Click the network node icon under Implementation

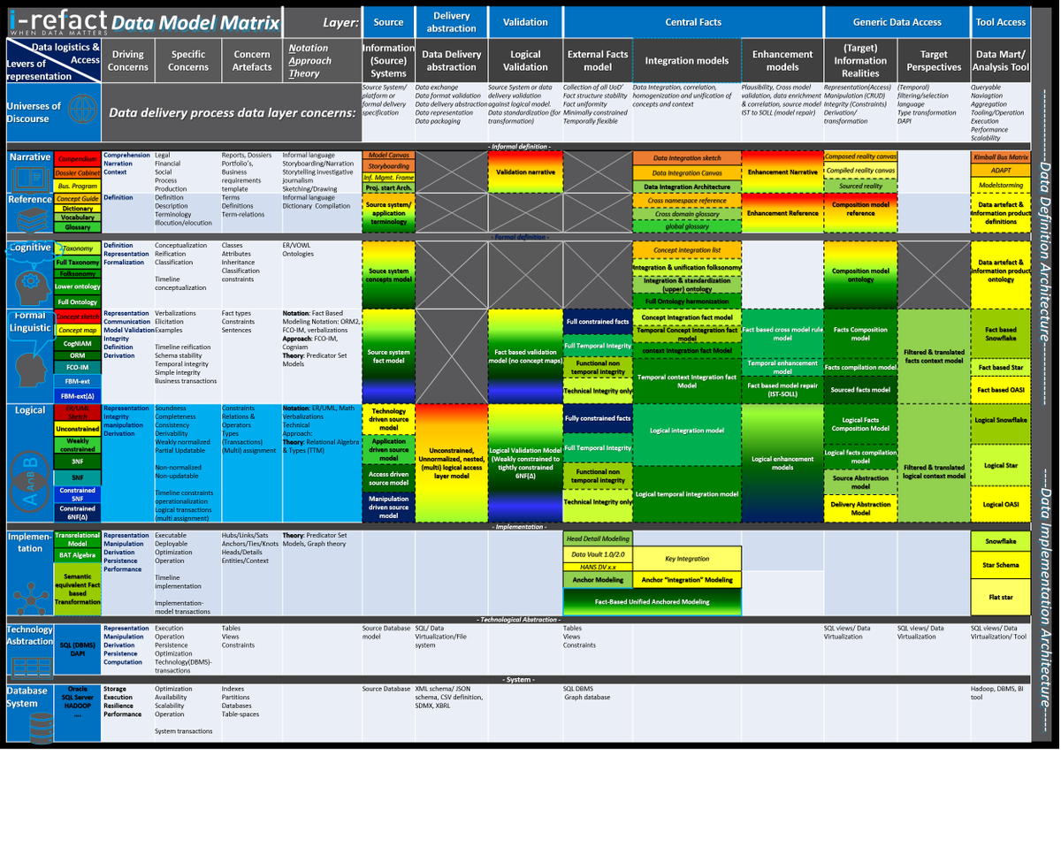pyautogui.click(x=29, y=599)
